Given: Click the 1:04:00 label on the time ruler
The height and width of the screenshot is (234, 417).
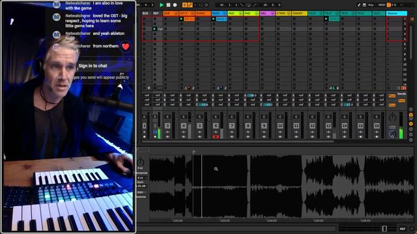Looking at the screenshot, I should pyautogui.click(x=272, y=220).
